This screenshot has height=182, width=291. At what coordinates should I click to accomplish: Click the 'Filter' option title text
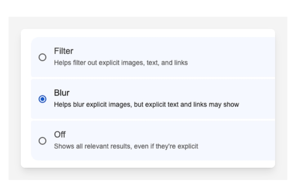[63, 51]
